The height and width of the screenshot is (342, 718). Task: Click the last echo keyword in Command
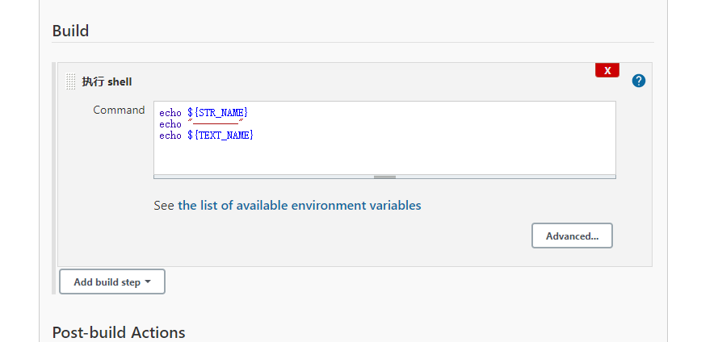coord(170,136)
